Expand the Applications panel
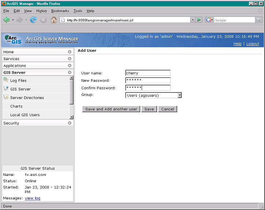 70,66
